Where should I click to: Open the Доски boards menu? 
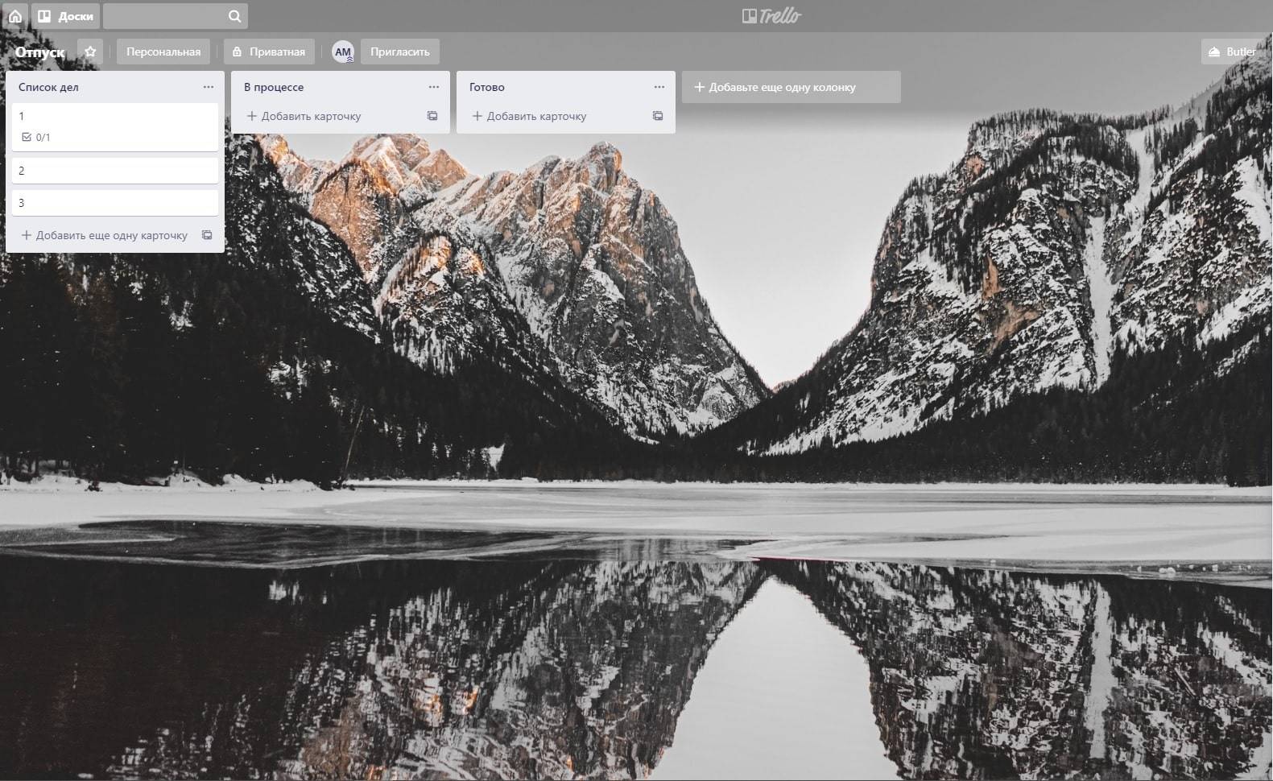pyautogui.click(x=66, y=16)
